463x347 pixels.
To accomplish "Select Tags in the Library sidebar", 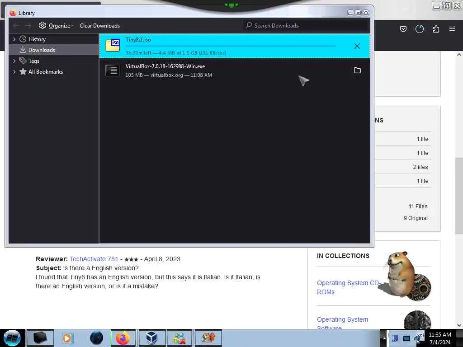I will pyautogui.click(x=33, y=61).
